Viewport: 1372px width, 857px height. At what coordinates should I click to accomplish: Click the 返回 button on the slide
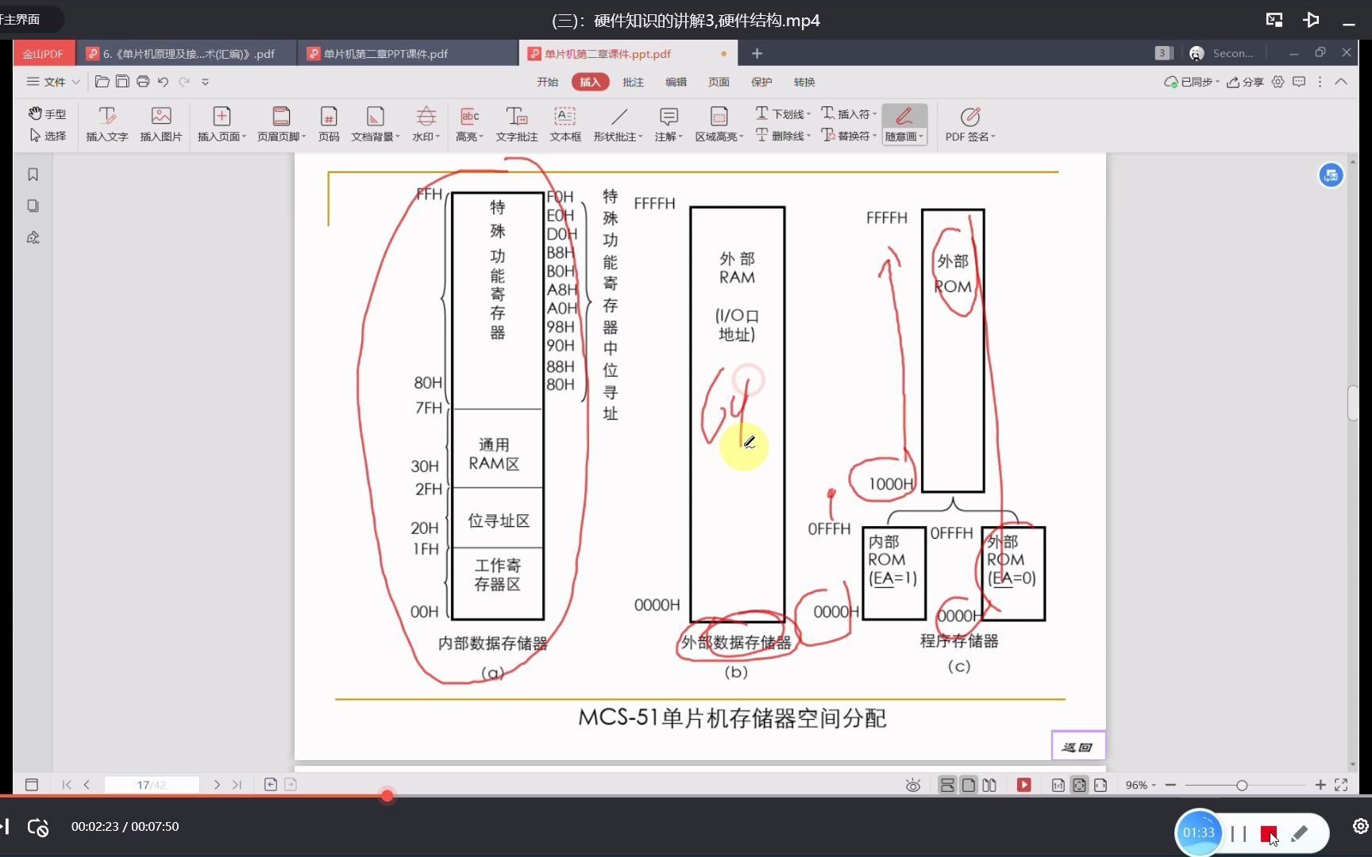pos(1078,746)
